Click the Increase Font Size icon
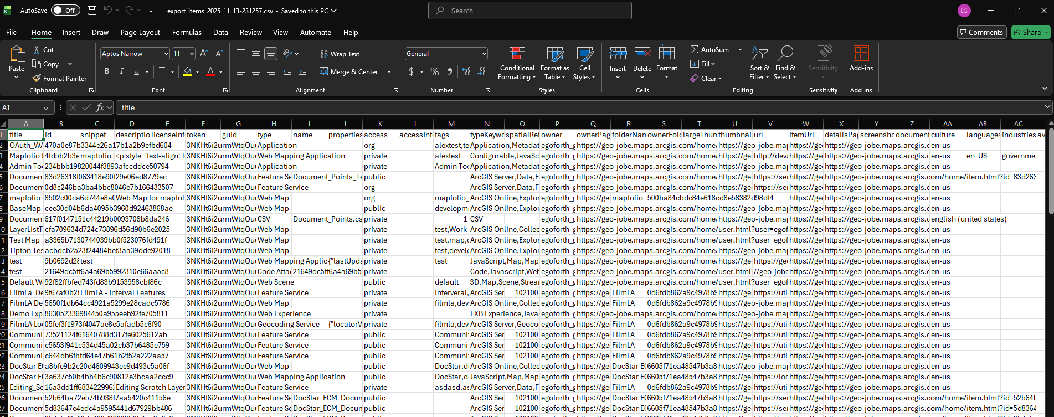 (x=204, y=54)
